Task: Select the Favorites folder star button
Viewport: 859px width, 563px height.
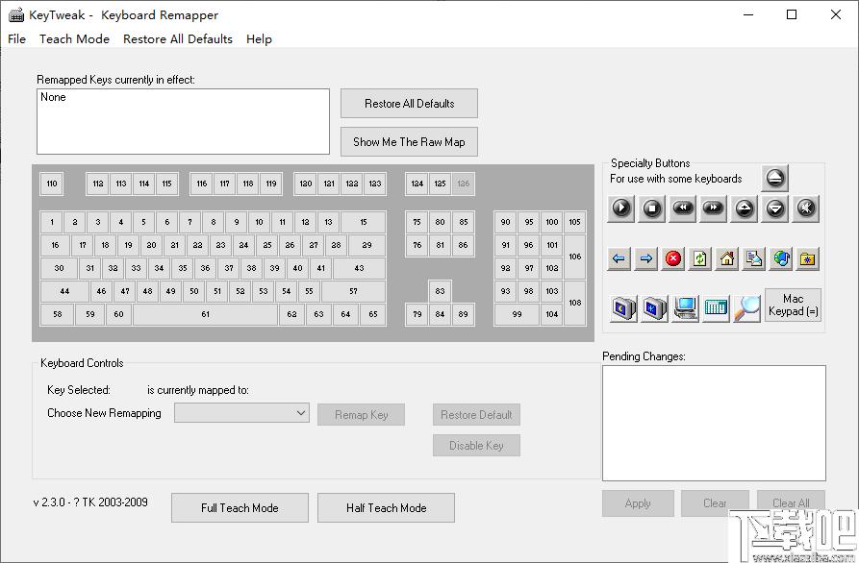Action: tap(807, 258)
